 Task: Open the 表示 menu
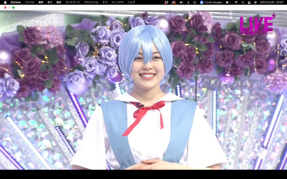[50, 3]
